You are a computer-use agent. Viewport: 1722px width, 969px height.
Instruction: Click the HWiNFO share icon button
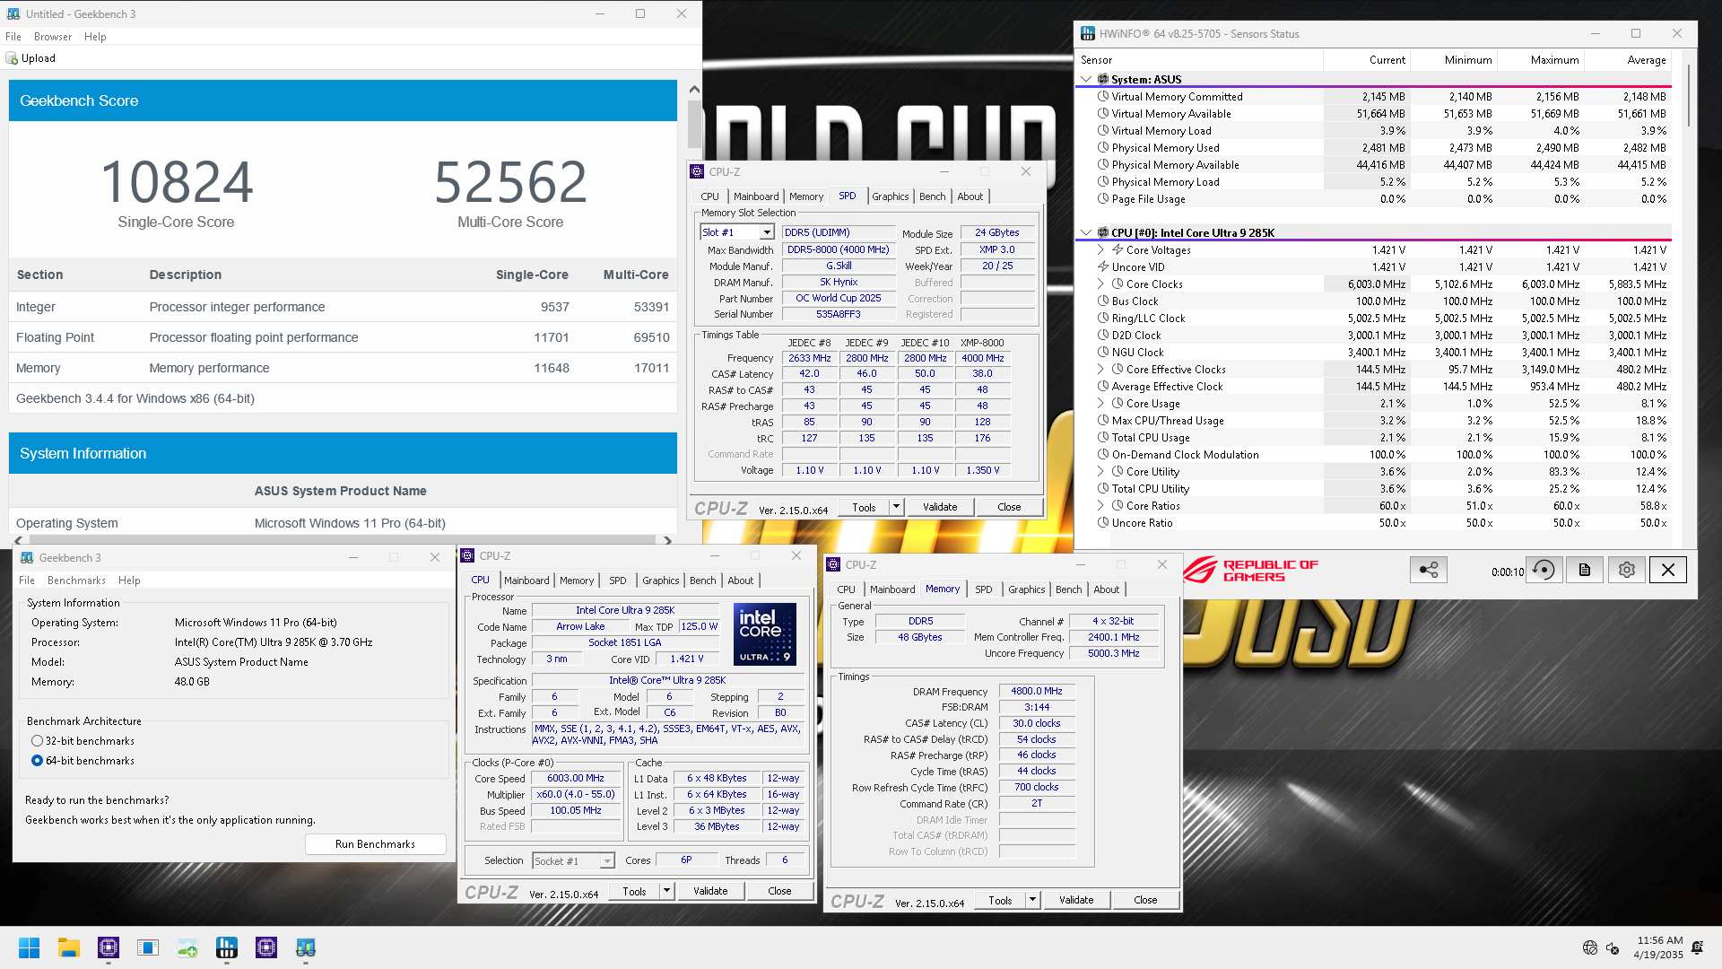click(1429, 570)
